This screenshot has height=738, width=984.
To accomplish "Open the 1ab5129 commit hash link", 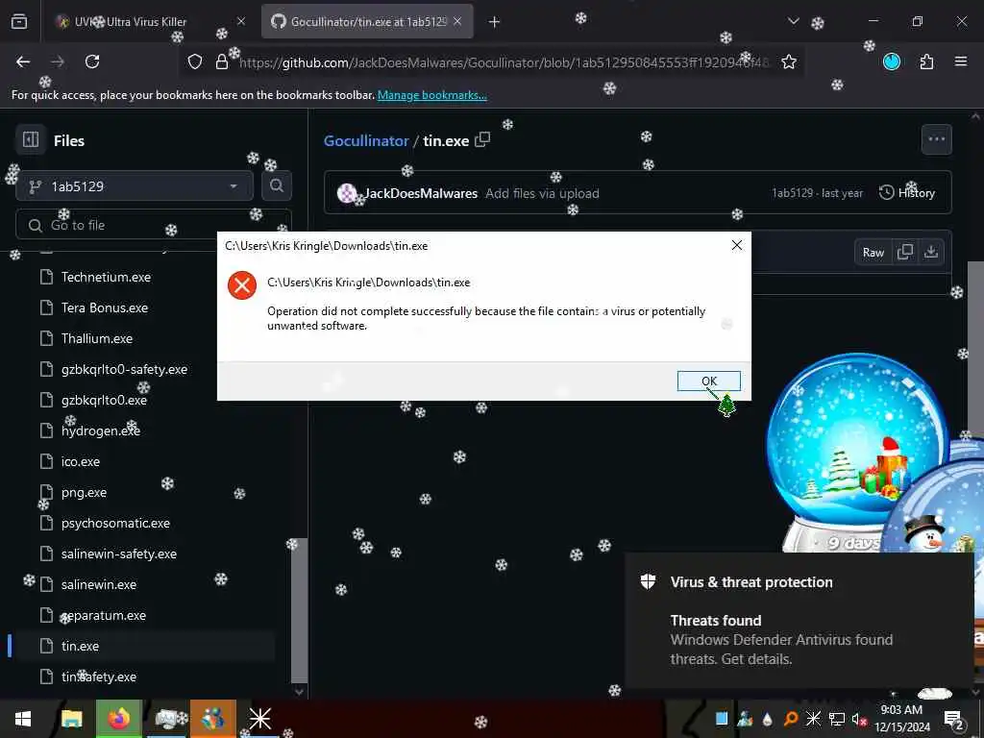I will 792,193.
